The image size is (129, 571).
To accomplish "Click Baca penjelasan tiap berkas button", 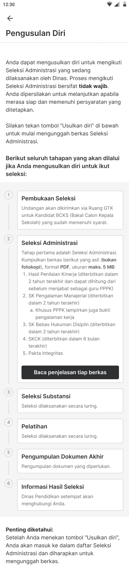I will pyautogui.click(x=70, y=372).
